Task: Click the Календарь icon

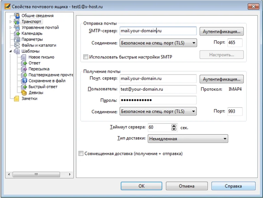Action: tap(17, 34)
